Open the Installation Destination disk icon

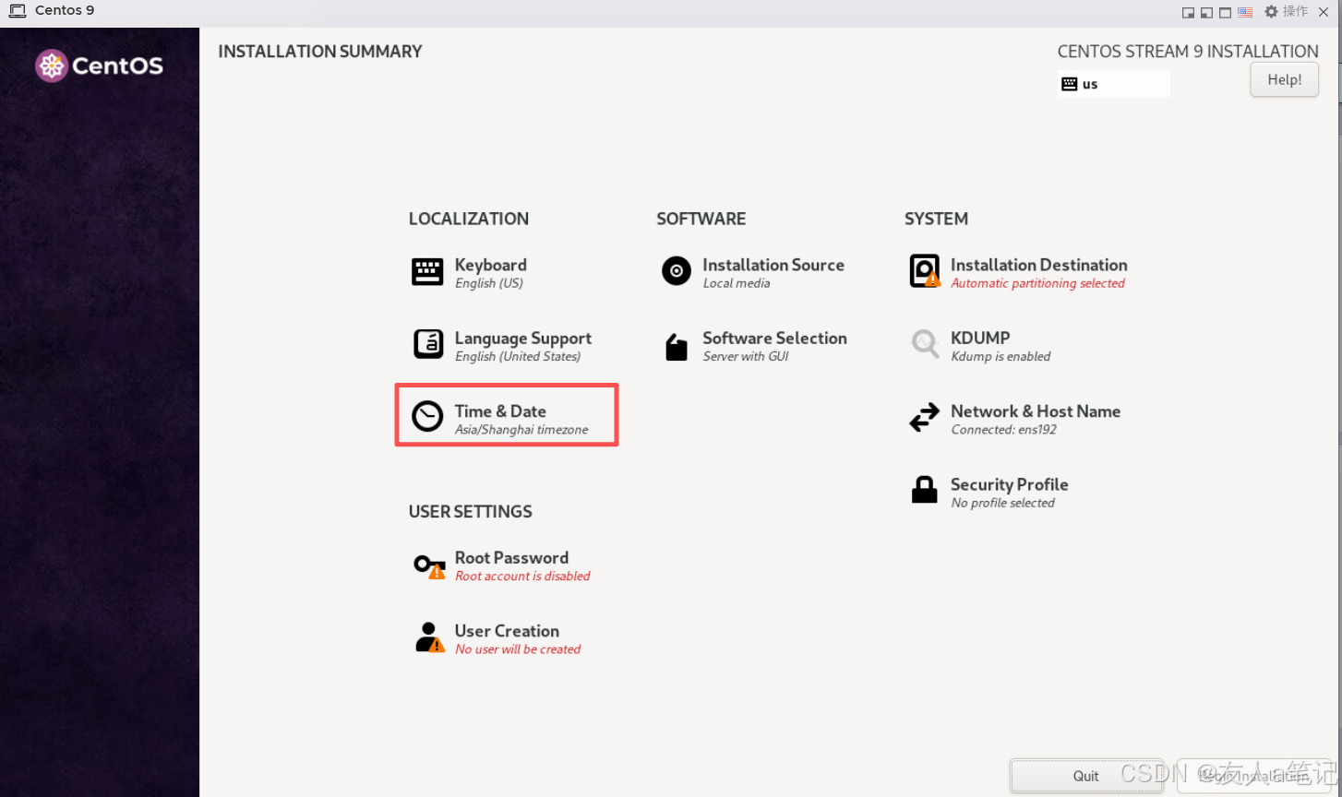pos(925,271)
